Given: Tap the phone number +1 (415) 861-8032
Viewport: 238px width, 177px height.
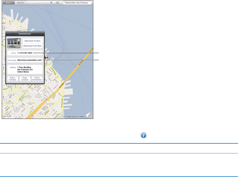Looking at the screenshot, I should (25, 53).
